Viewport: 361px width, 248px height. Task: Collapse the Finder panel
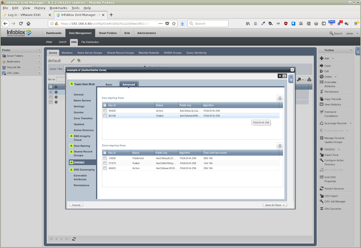pyautogui.click(x=39, y=50)
